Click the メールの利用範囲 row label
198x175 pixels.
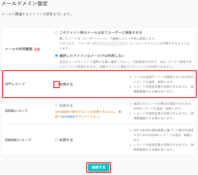[19, 49]
